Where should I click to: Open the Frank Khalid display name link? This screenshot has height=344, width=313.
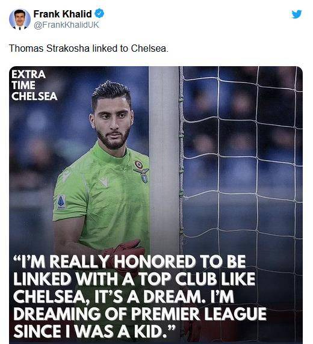tap(63, 14)
